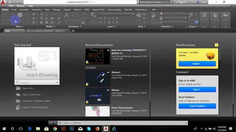Switch to the Insert ribbon tab
The image size is (236, 132).
click(14, 10)
